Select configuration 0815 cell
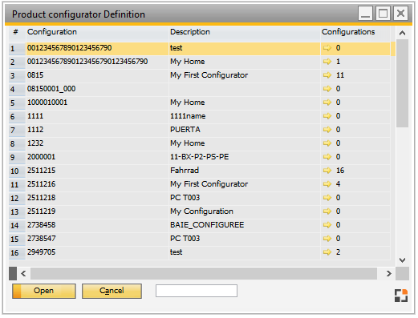The height and width of the screenshot is (318, 418). point(97,75)
